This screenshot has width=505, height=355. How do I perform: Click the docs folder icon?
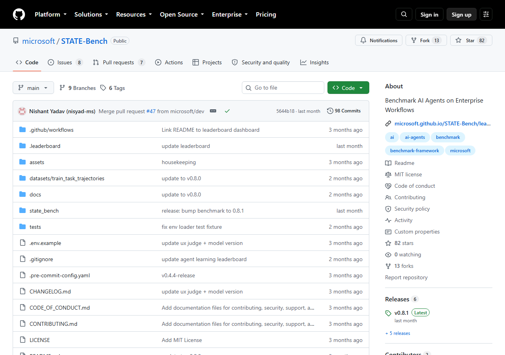(x=22, y=194)
